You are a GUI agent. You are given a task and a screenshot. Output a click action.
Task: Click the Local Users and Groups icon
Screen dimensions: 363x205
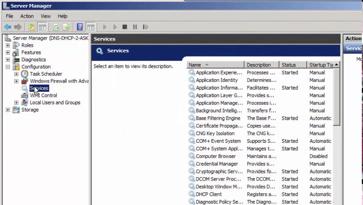(x=25, y=102)
